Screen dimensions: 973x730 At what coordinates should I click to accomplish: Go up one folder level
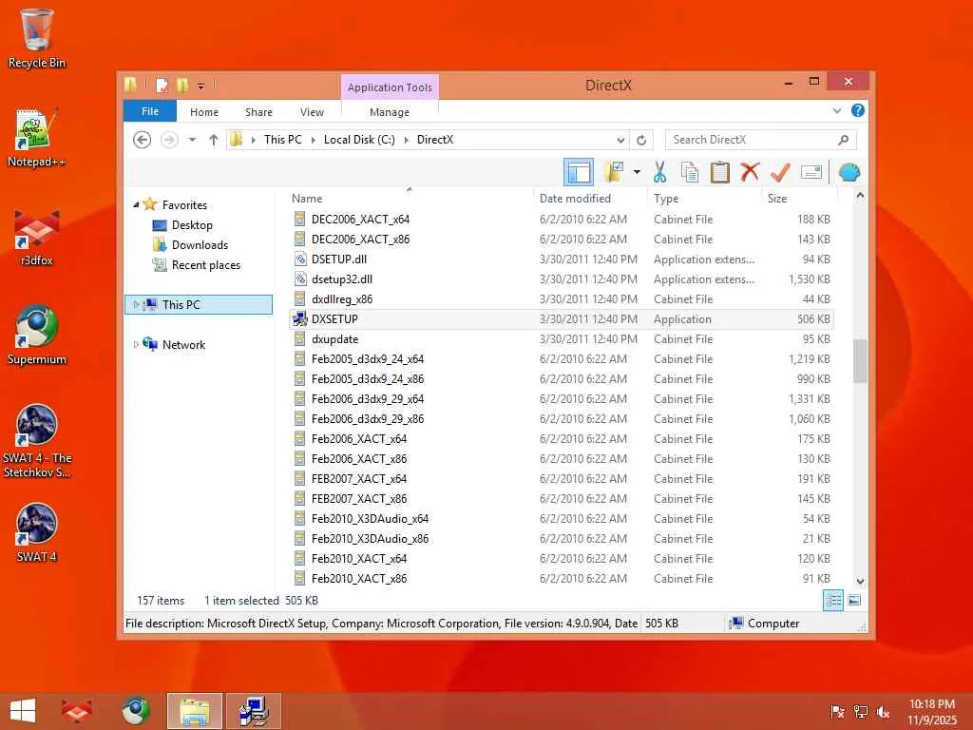click(x=214, y=140)
